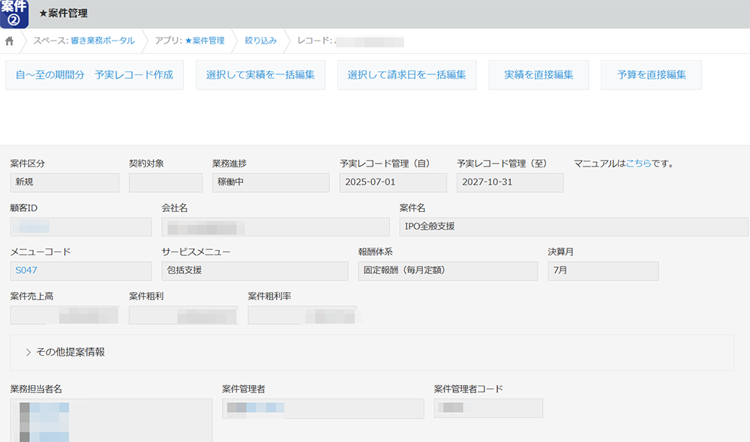The width and height of the screenshot is (750, 442).
Task: Click the 実績を直接編集 button
Action: [538, 75]
